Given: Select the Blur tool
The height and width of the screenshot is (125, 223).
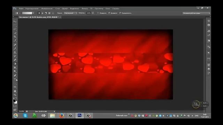Looking at the screenshot, I should pos(15,68).
